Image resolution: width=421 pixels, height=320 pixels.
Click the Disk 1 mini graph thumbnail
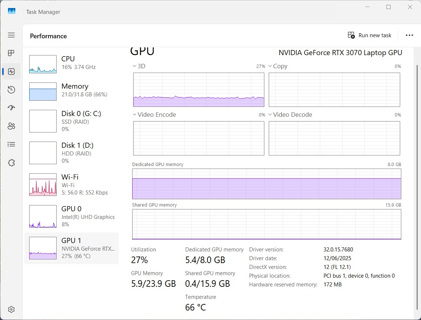(x=43, y=153)
